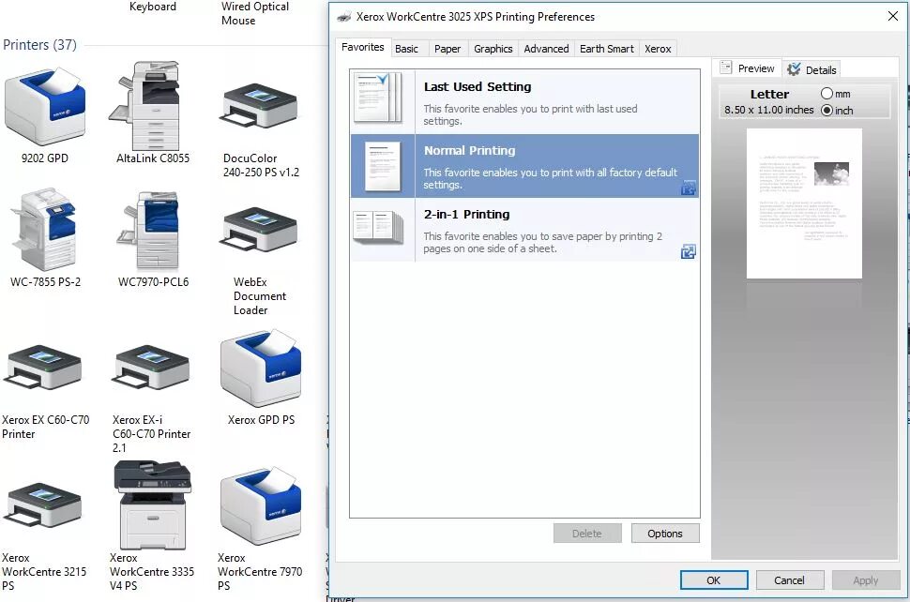
Task: Close the Printing Preferences dialog
Action: point(893,16)
